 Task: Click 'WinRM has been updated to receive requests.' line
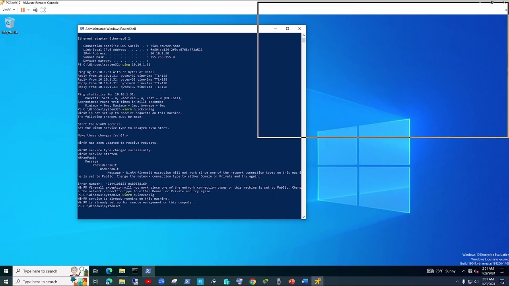click(118, 143)
